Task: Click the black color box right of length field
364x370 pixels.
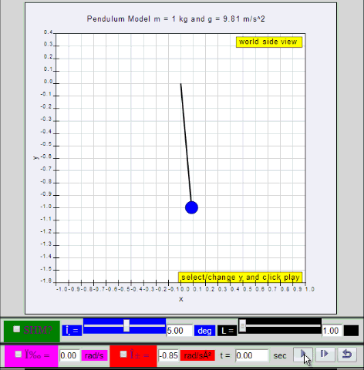Action: tap(351, 331)
